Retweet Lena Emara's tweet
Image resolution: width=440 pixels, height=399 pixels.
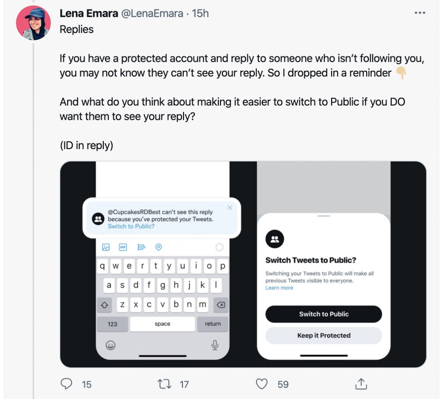164,384
